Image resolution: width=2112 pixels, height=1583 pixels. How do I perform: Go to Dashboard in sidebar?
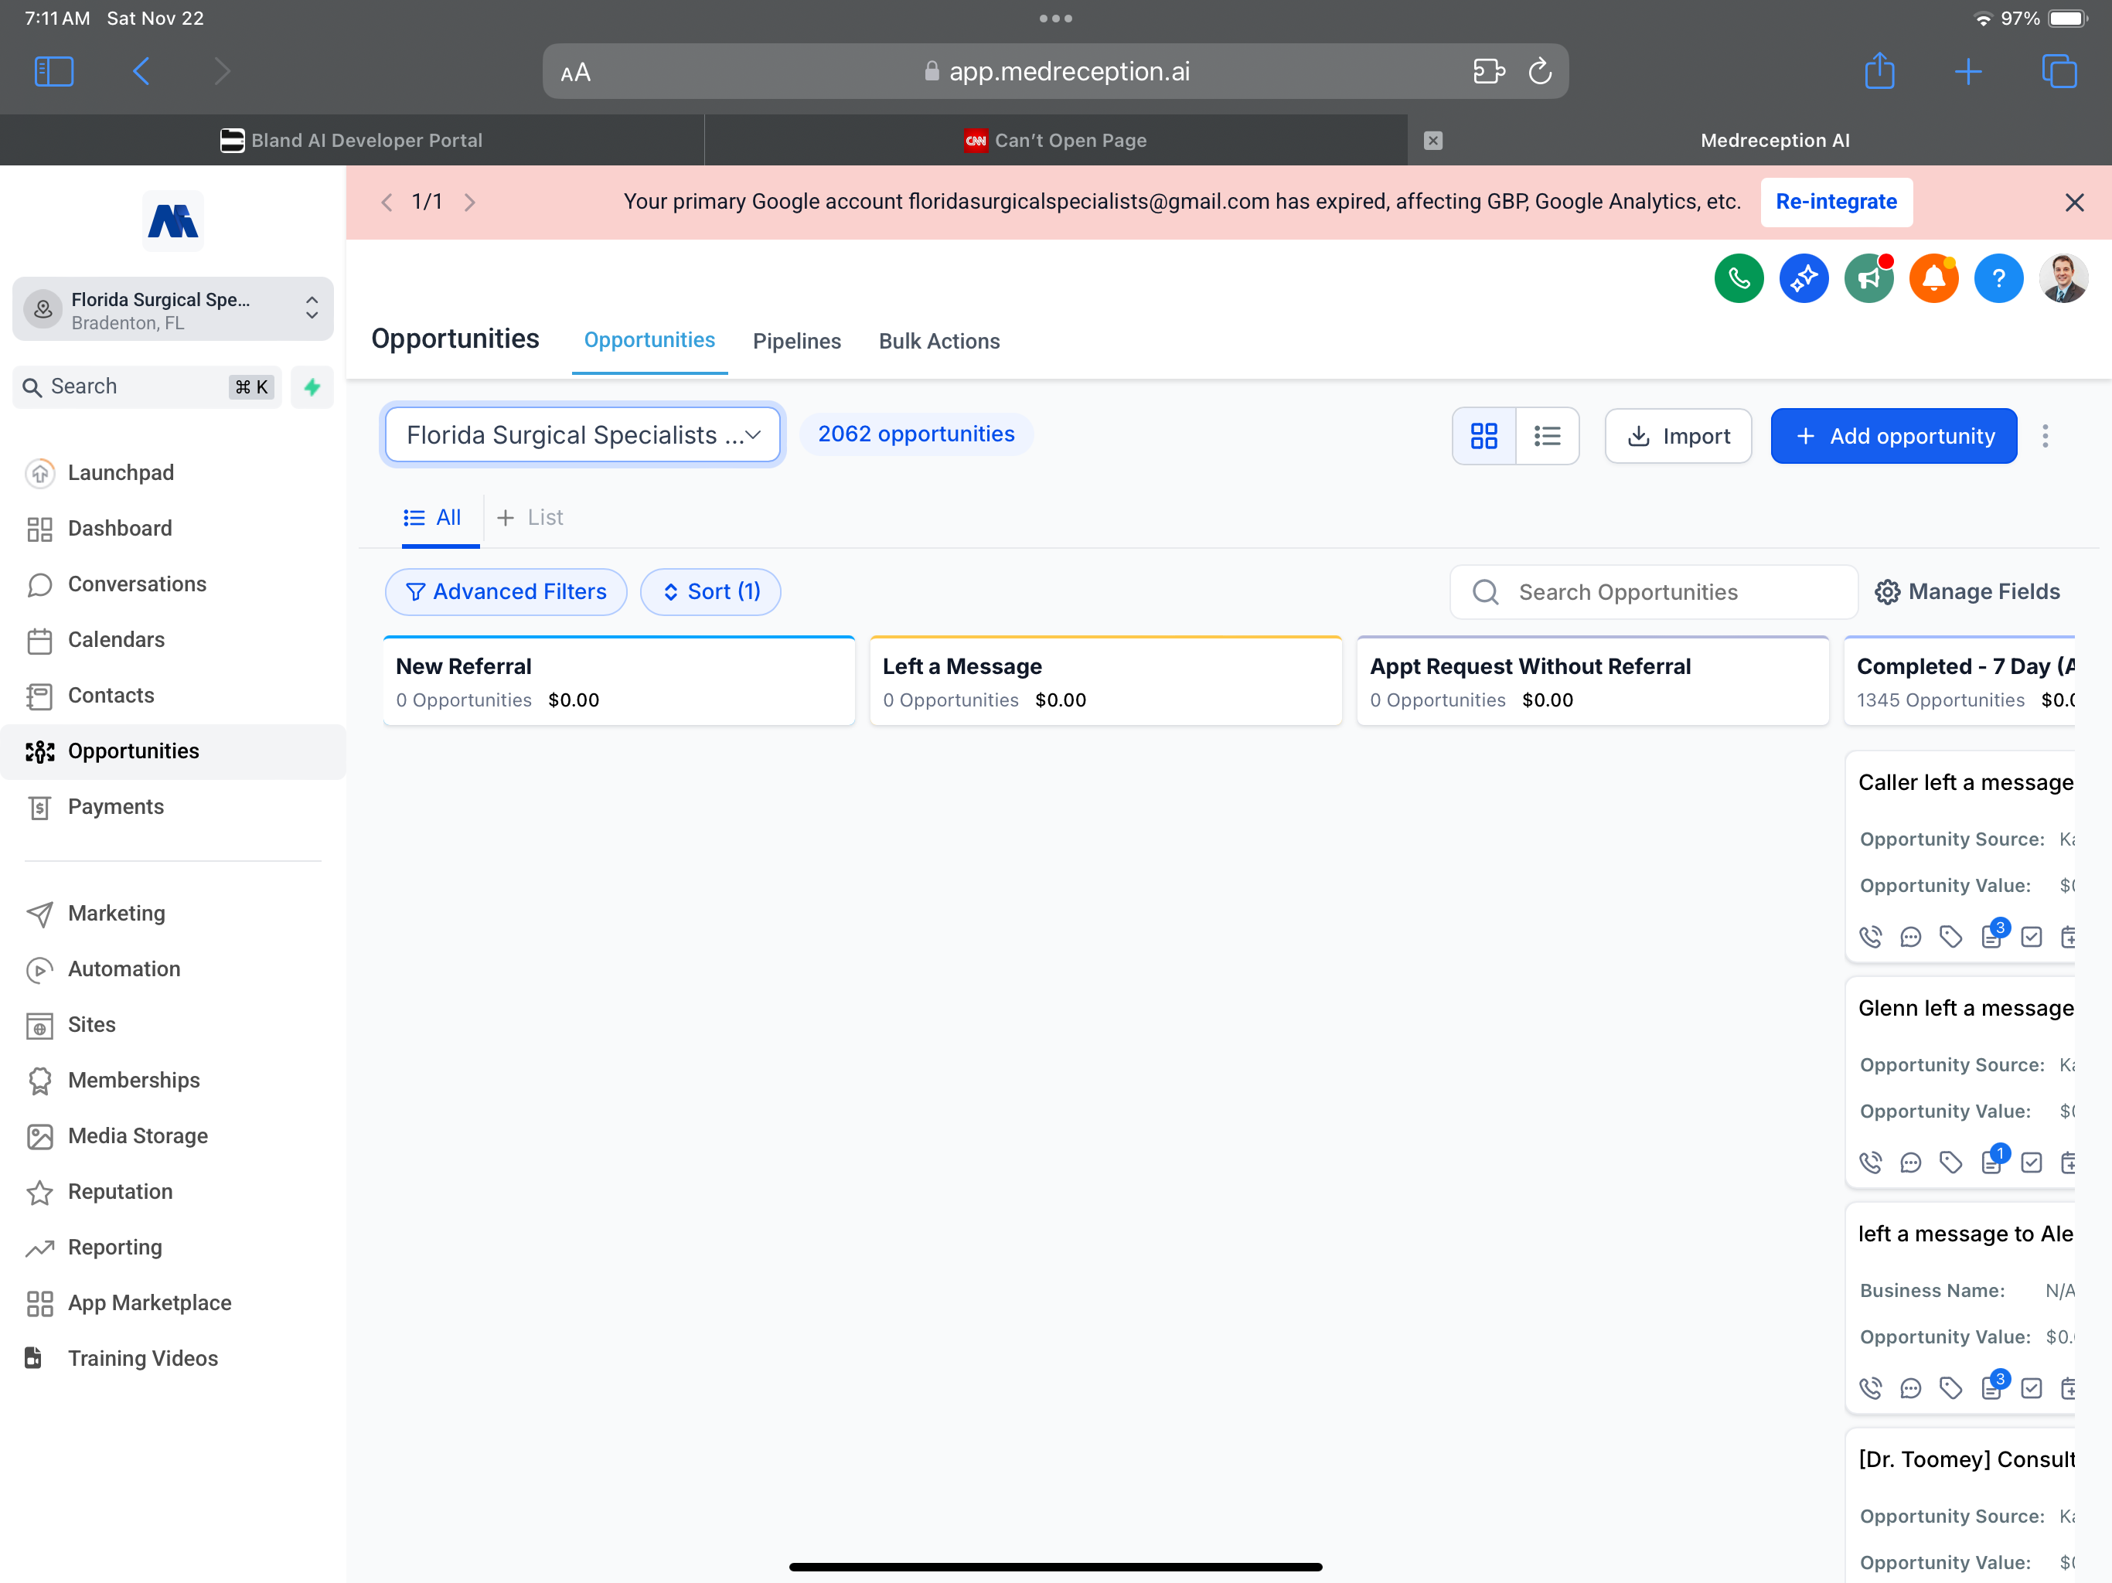pos(173,528)
